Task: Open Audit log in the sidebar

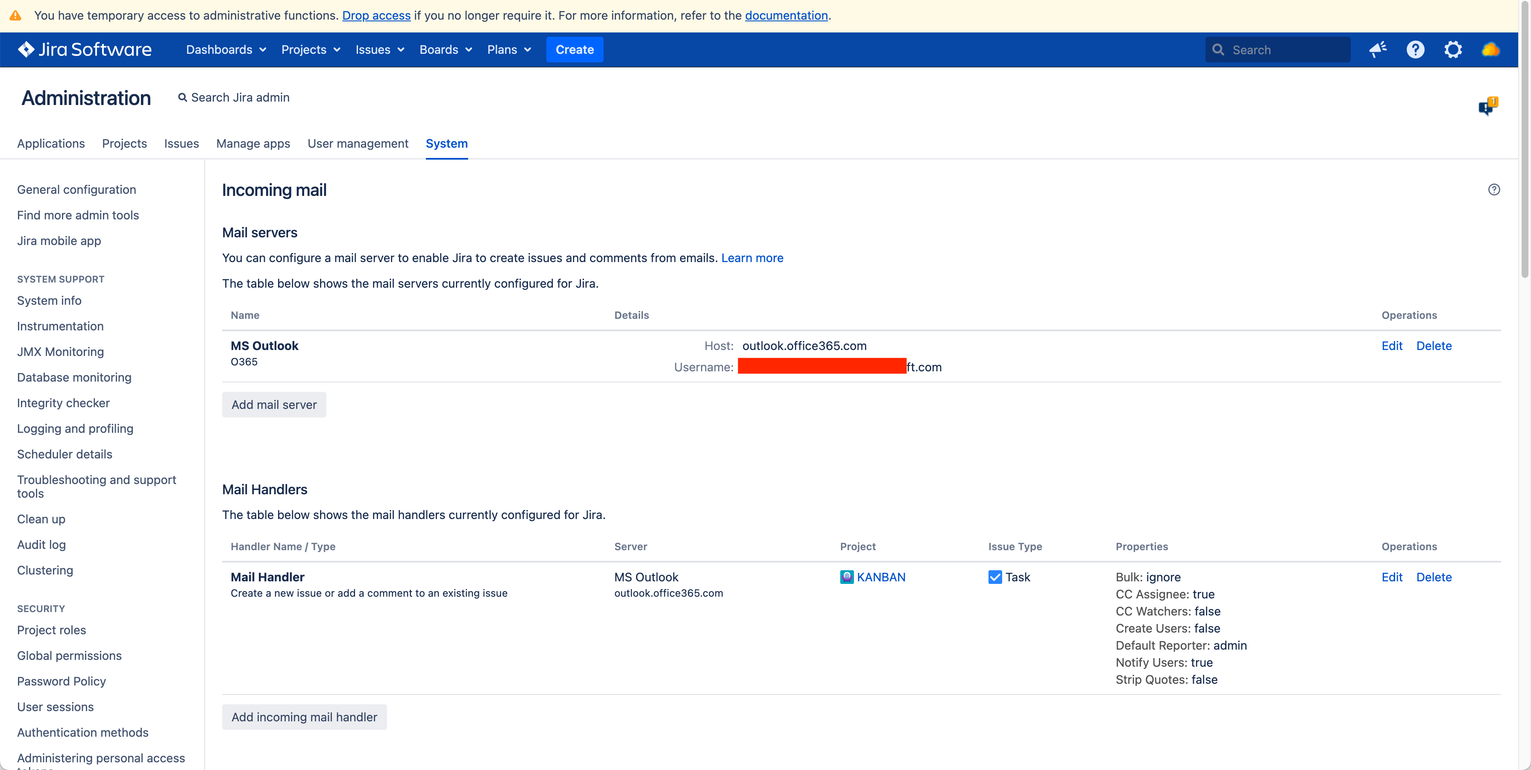Action: coord(41,544)
